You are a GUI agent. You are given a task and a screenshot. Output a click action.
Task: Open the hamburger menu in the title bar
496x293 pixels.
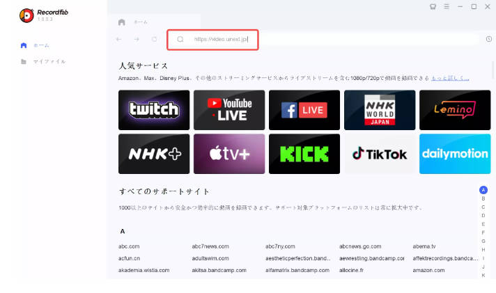[447, 7]
